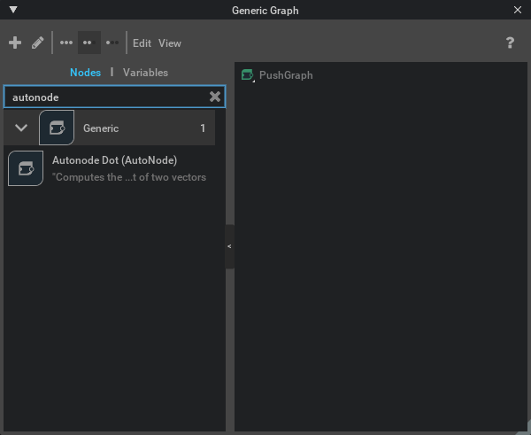Click the Generic category icon
The width and height of the screenshot is (531, 435).
(x=57, y=128)
